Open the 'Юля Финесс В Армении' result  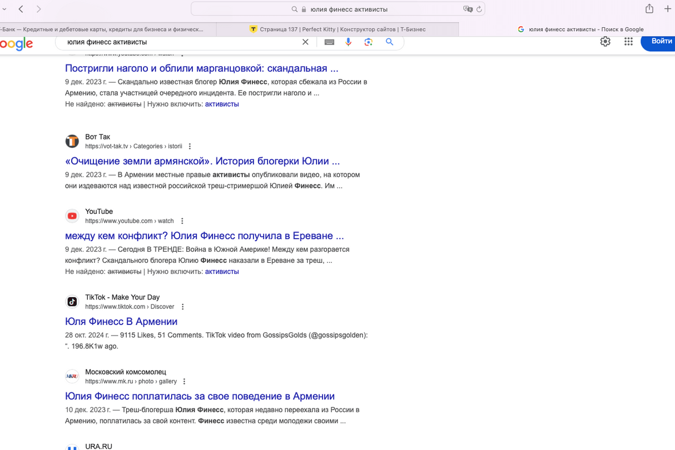tap(121, 322)
